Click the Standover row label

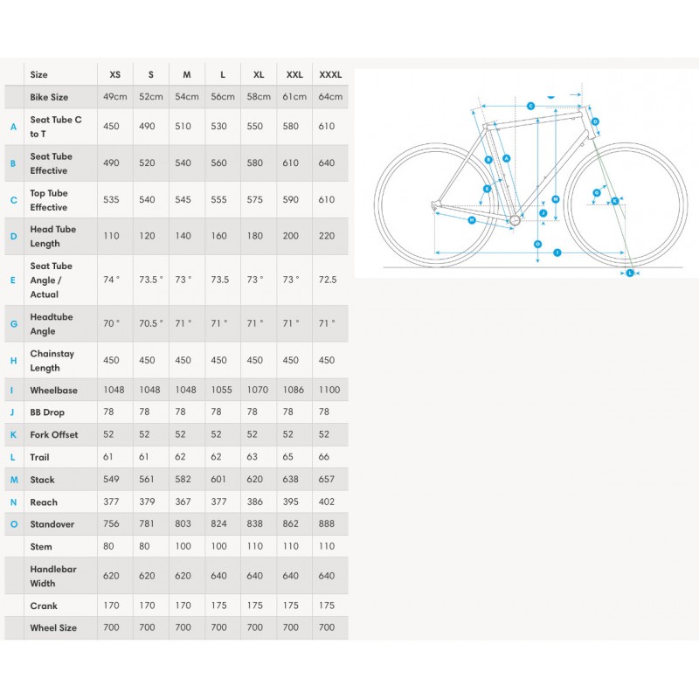(x=52, y=524)
